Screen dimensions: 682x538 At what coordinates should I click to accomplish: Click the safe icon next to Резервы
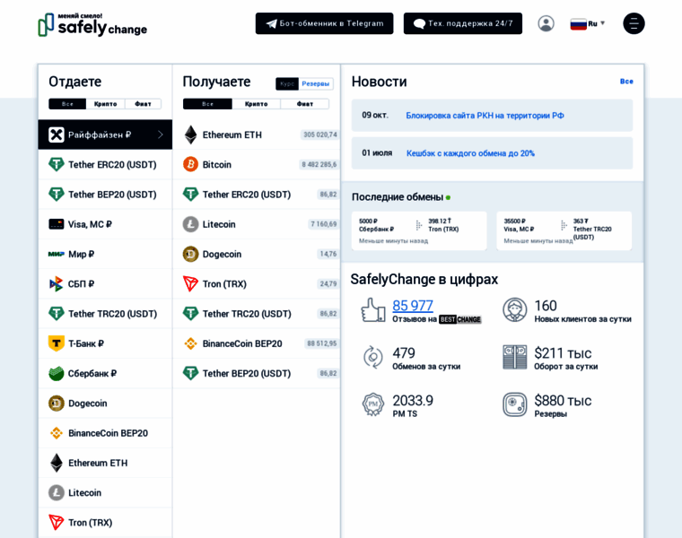[x=514, y=404]
